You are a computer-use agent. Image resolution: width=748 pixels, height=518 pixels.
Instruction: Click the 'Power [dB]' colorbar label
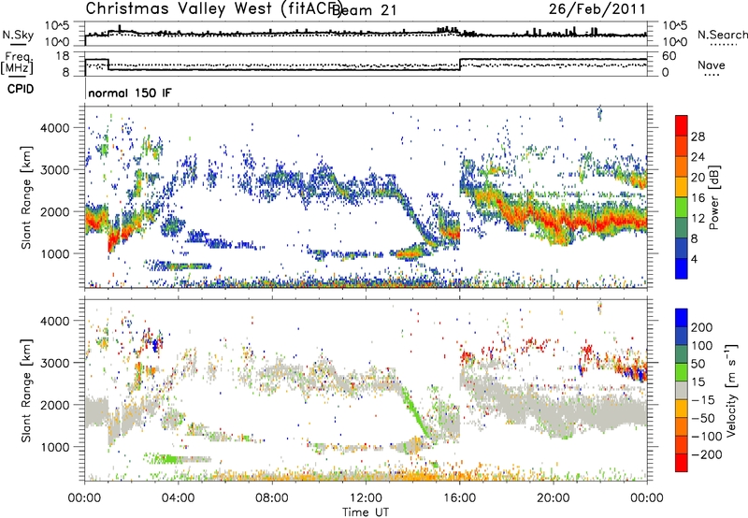click(713, 197)
